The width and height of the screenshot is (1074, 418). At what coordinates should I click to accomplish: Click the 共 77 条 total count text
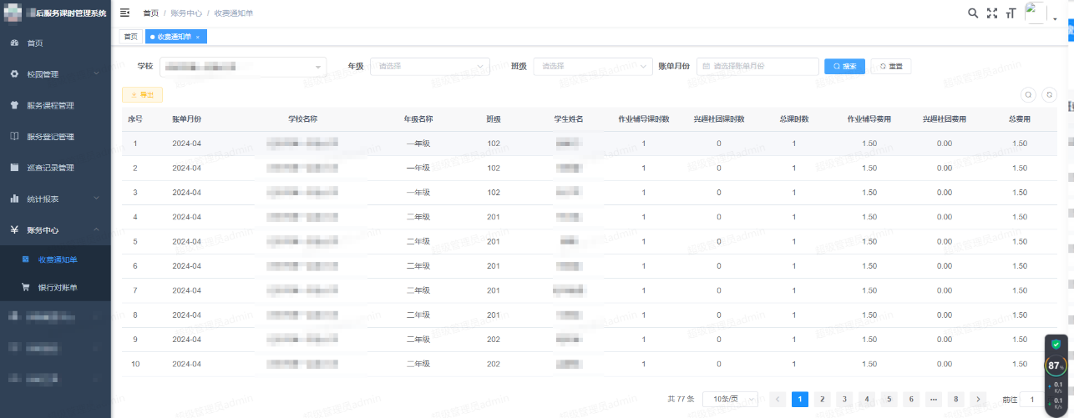point(681,399)
